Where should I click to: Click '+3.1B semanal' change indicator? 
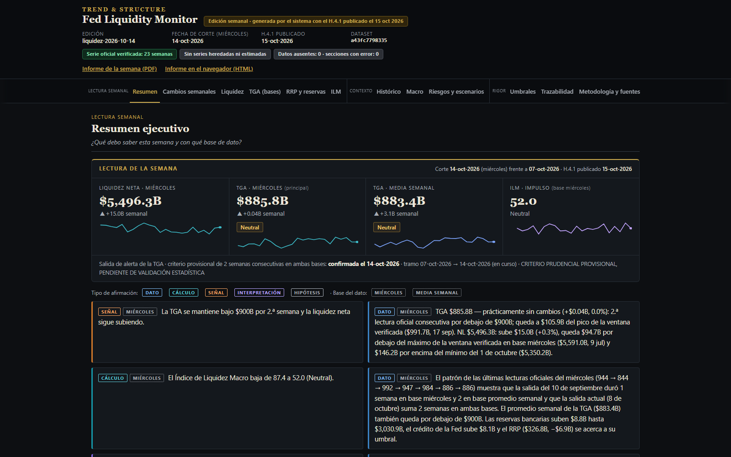396,214
